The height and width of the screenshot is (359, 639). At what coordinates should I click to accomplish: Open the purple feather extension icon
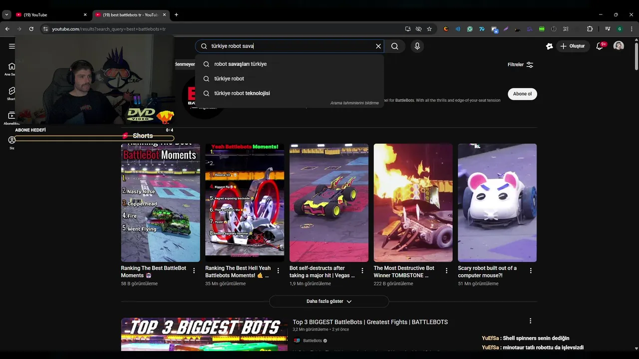pyautogui.click(x=506, y=29)
